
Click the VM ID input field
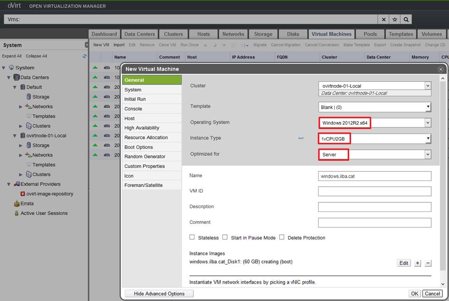point(374,191)
